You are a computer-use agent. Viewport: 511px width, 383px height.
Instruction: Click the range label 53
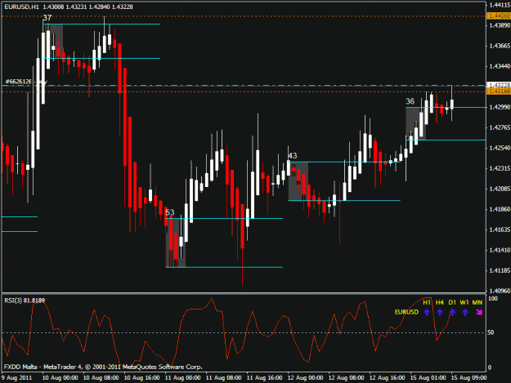tap(170, 212)
